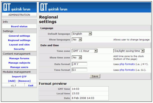
Task: Click the QuickTalk forum logo in main banner
Action: [54, 7]
